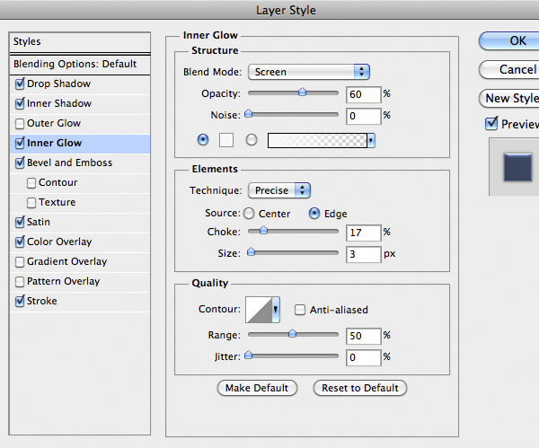Expand the Technique dropdown showing Precise
The width and height of the screenshot is (539, 448).
click(278, 190)
